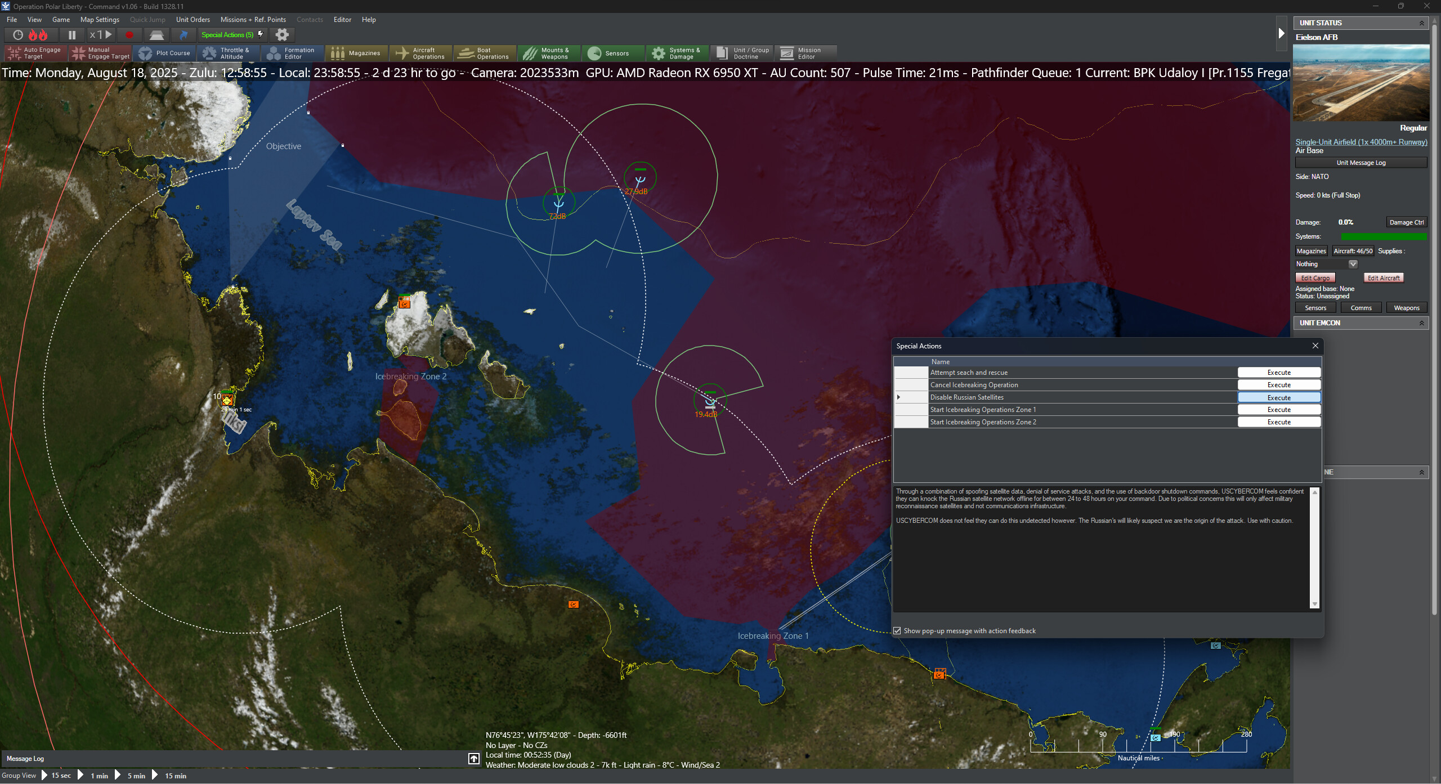The image size is (1441, 784).
Task: Pause the simulation
Action: click(71, 34)
